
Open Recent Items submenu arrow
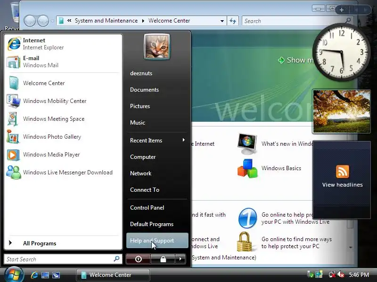[184, 140]
